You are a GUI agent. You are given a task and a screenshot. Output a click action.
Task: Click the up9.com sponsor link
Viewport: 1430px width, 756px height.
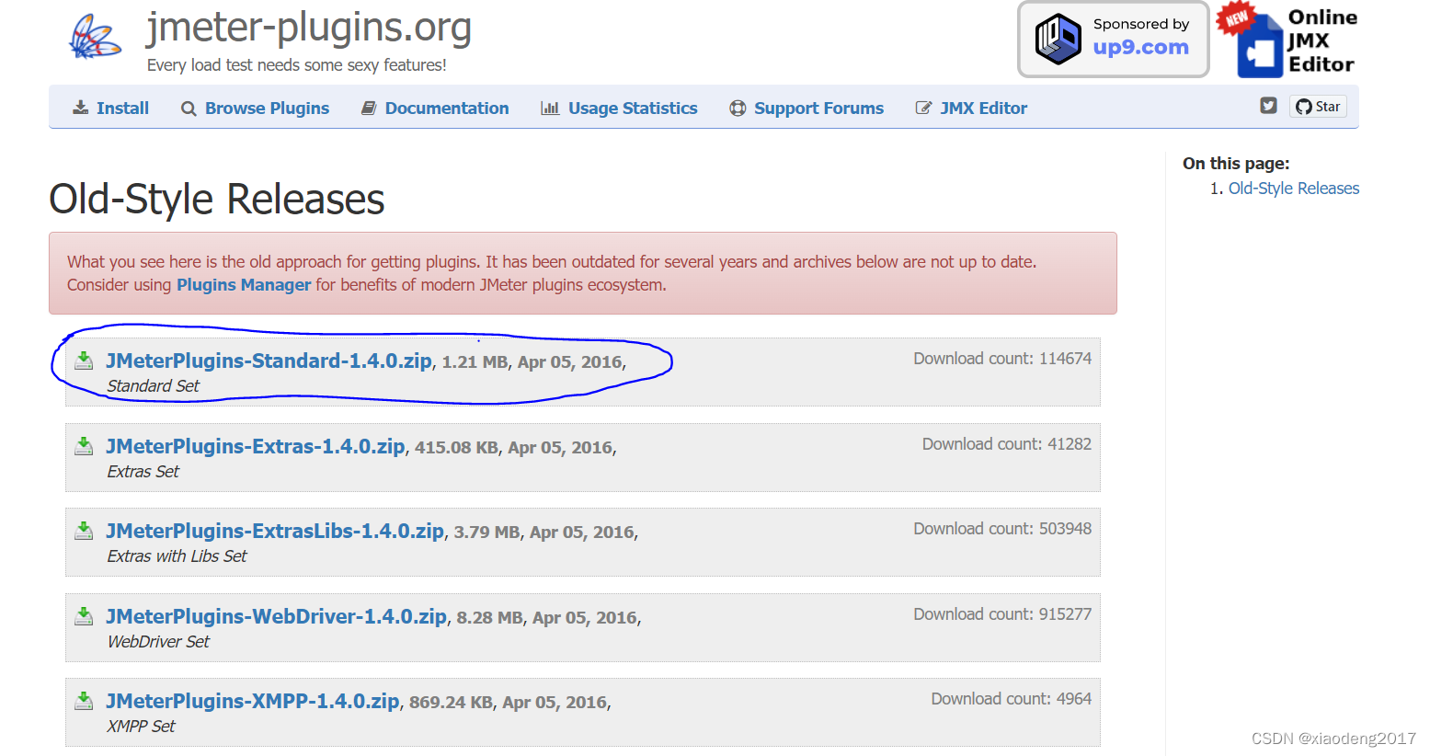point(1141,48)
